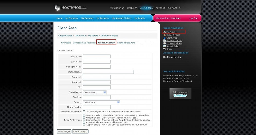The height and width of the screenshot is (135, 256).
Task: Click the Announcements page icon
Action: (x=164, y=41)
